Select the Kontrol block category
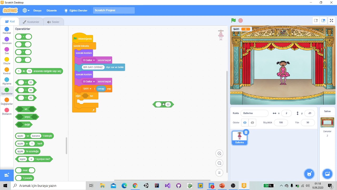337x190 pixels. pyautogui.click(x=7, y=71)
